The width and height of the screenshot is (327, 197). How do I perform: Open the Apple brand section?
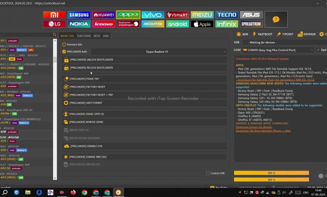point(202,24)
